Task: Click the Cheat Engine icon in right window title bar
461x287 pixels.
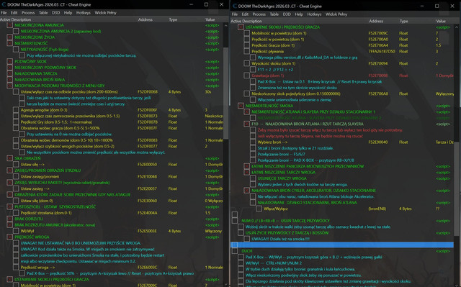Action: pos(235,6)
